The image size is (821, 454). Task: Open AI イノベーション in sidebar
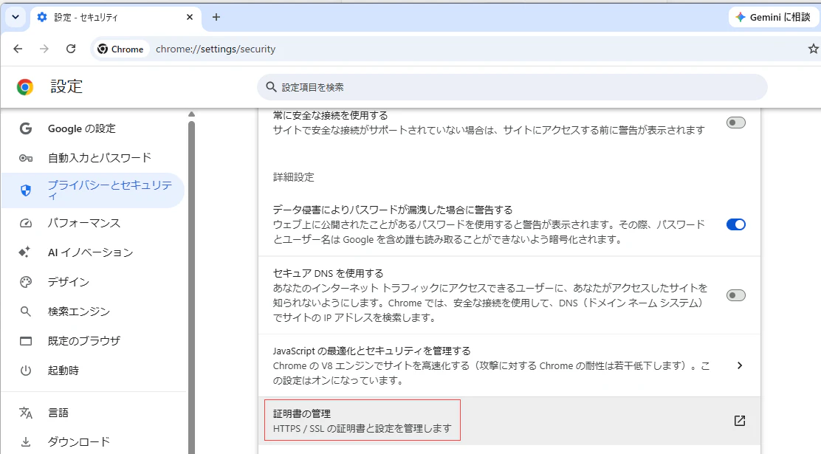[93, 252]
